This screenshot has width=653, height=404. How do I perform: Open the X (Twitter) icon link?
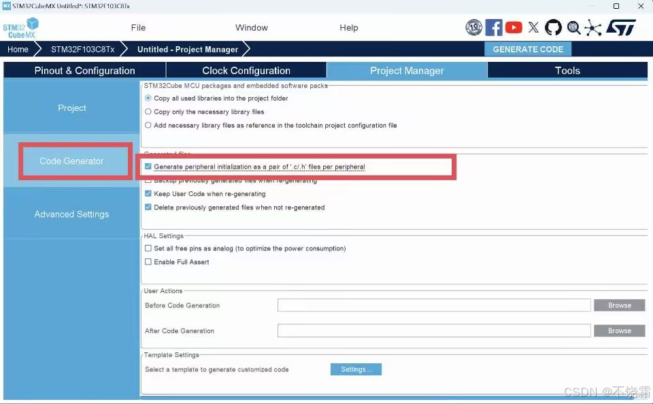coord(533,27)
